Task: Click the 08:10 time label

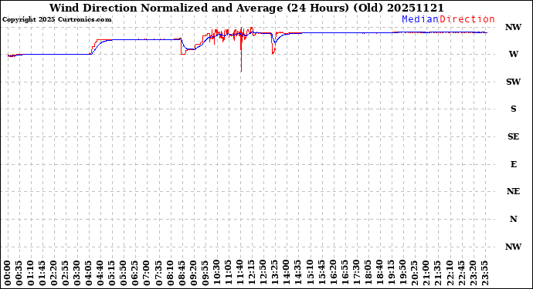Action: (170, 274)
